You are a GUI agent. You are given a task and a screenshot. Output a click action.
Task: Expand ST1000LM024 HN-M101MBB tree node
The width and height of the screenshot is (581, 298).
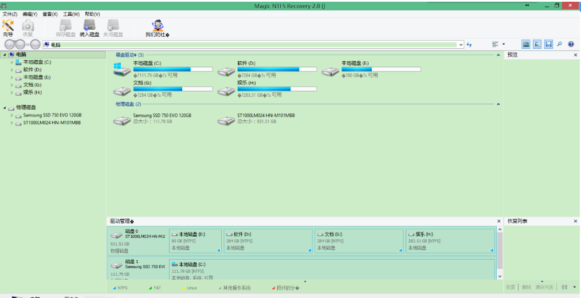click(x=12, y=123)
